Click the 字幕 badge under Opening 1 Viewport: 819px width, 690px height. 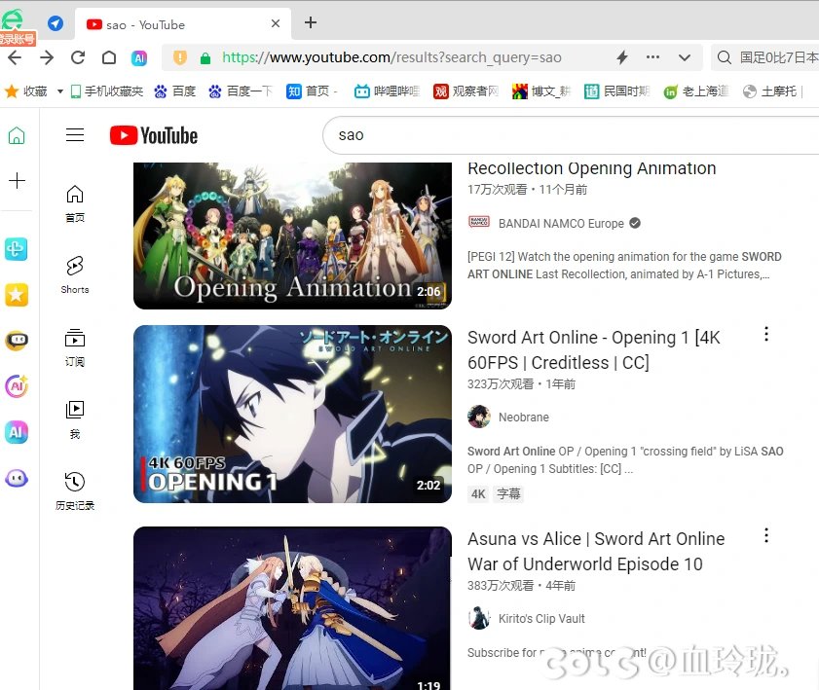pos(508,493)
